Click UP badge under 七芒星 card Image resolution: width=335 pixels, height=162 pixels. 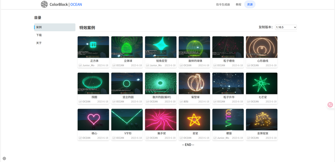(x=249, y=102)
